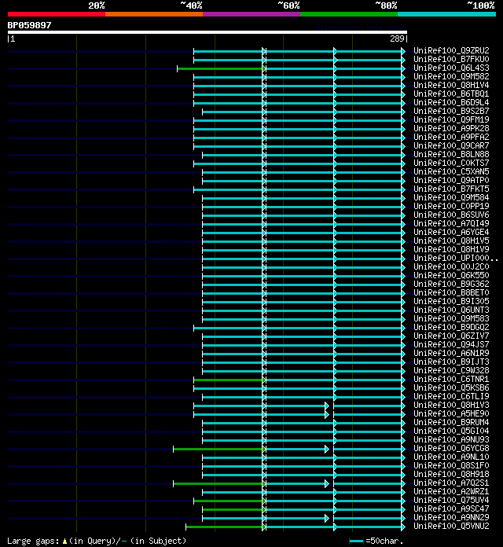This screenshot has width=503, height=547.
Task: Open UniRef100_A7QI49 hit
Action: [451, 224]
